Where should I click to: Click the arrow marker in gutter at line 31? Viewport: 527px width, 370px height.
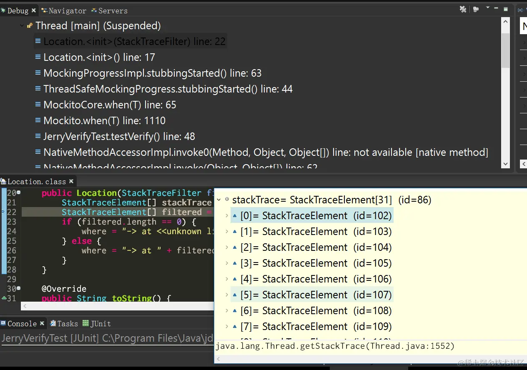(x=4, y=298)
